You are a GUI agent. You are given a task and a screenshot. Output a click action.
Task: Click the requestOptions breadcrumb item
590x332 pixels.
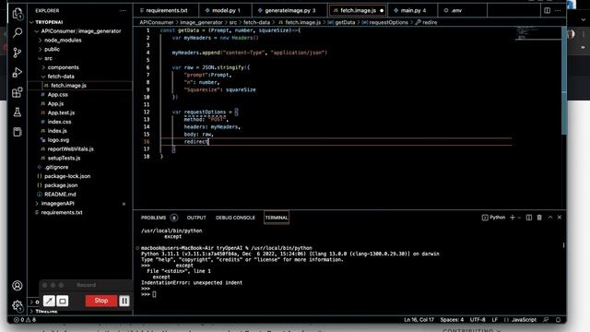click(389, 22)
